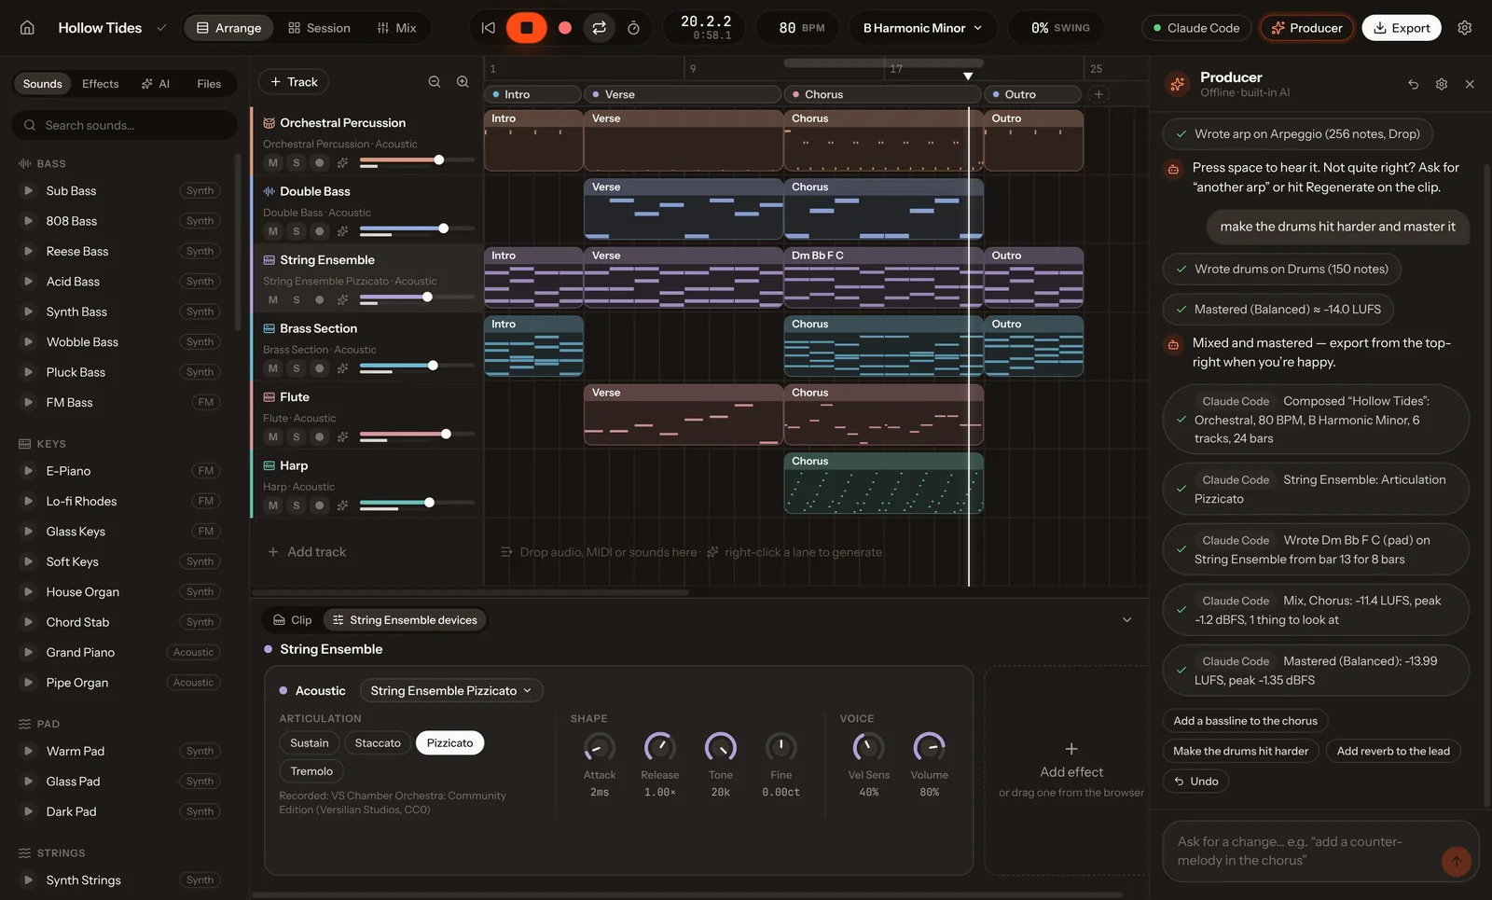This screenshot has height=900, width=1492.
Task: Open Producer panel settings gear
Action: 1442,84
